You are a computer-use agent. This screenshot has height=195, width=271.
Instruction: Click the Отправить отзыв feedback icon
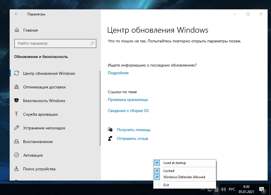(110, 138)
